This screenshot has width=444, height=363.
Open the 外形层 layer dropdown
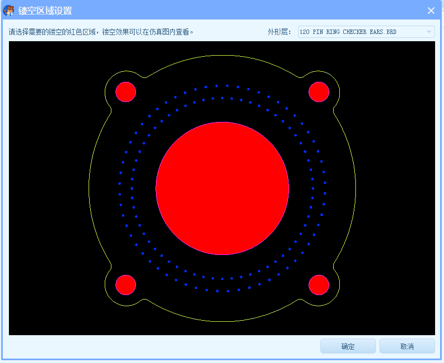coord(367,32)
